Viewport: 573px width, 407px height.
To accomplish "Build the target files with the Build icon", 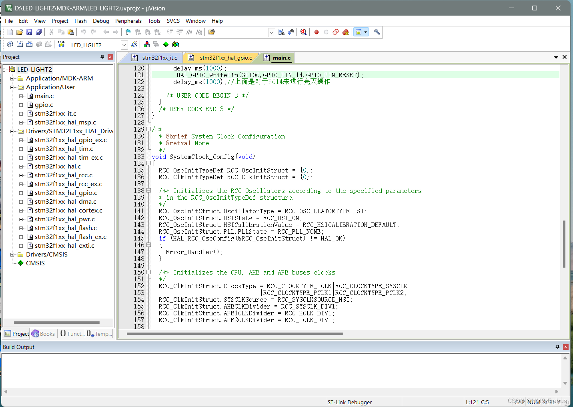I will click(x=20, y=44).
